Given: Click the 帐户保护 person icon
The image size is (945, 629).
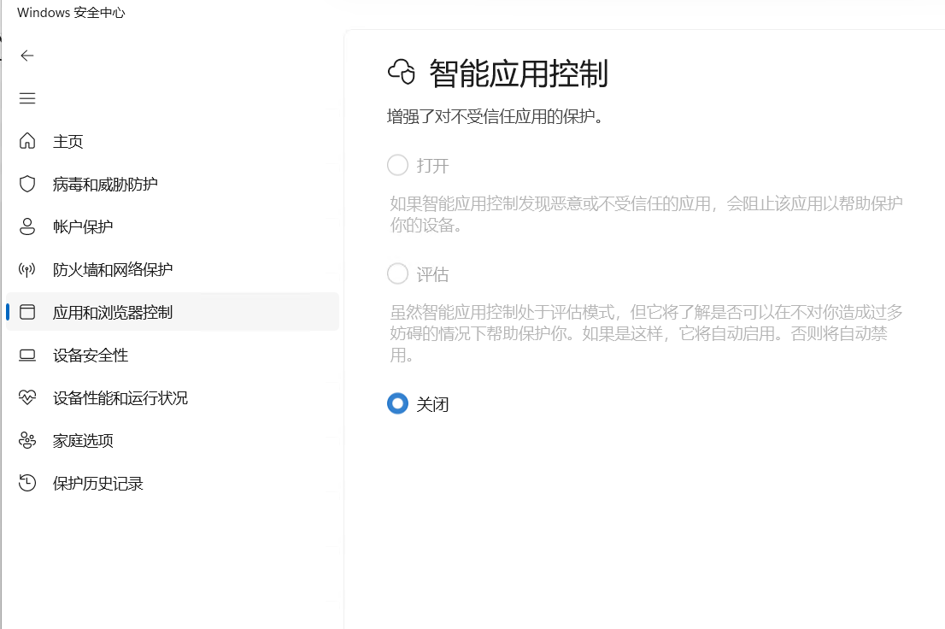Looking at the screenshot, I should click(26, 226).
